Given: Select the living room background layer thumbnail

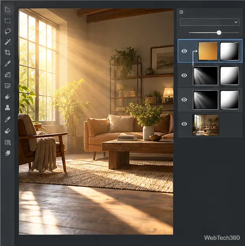Looking at the screenshot, I should [x=206, y=125].
